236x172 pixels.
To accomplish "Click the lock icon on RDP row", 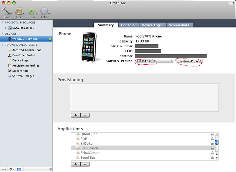I will point(212,139).
